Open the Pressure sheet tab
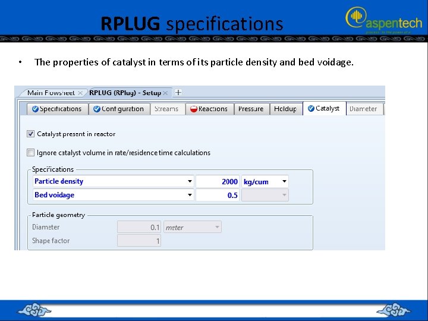 tap(251, 109)
